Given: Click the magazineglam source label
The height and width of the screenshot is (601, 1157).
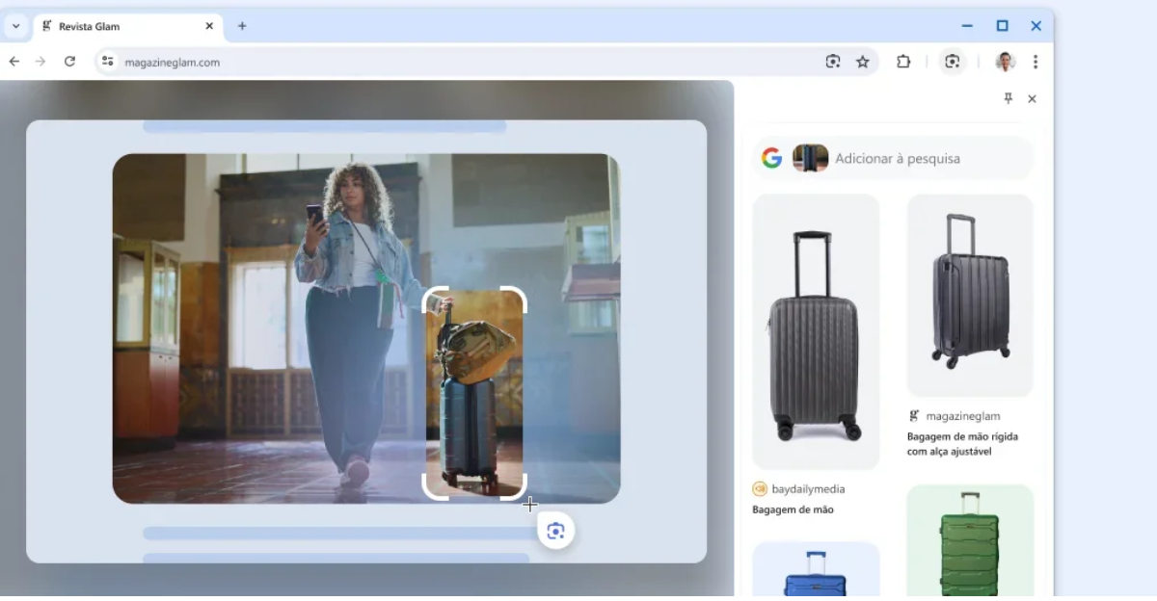Looking at the screenshot, I should (962, 416).
